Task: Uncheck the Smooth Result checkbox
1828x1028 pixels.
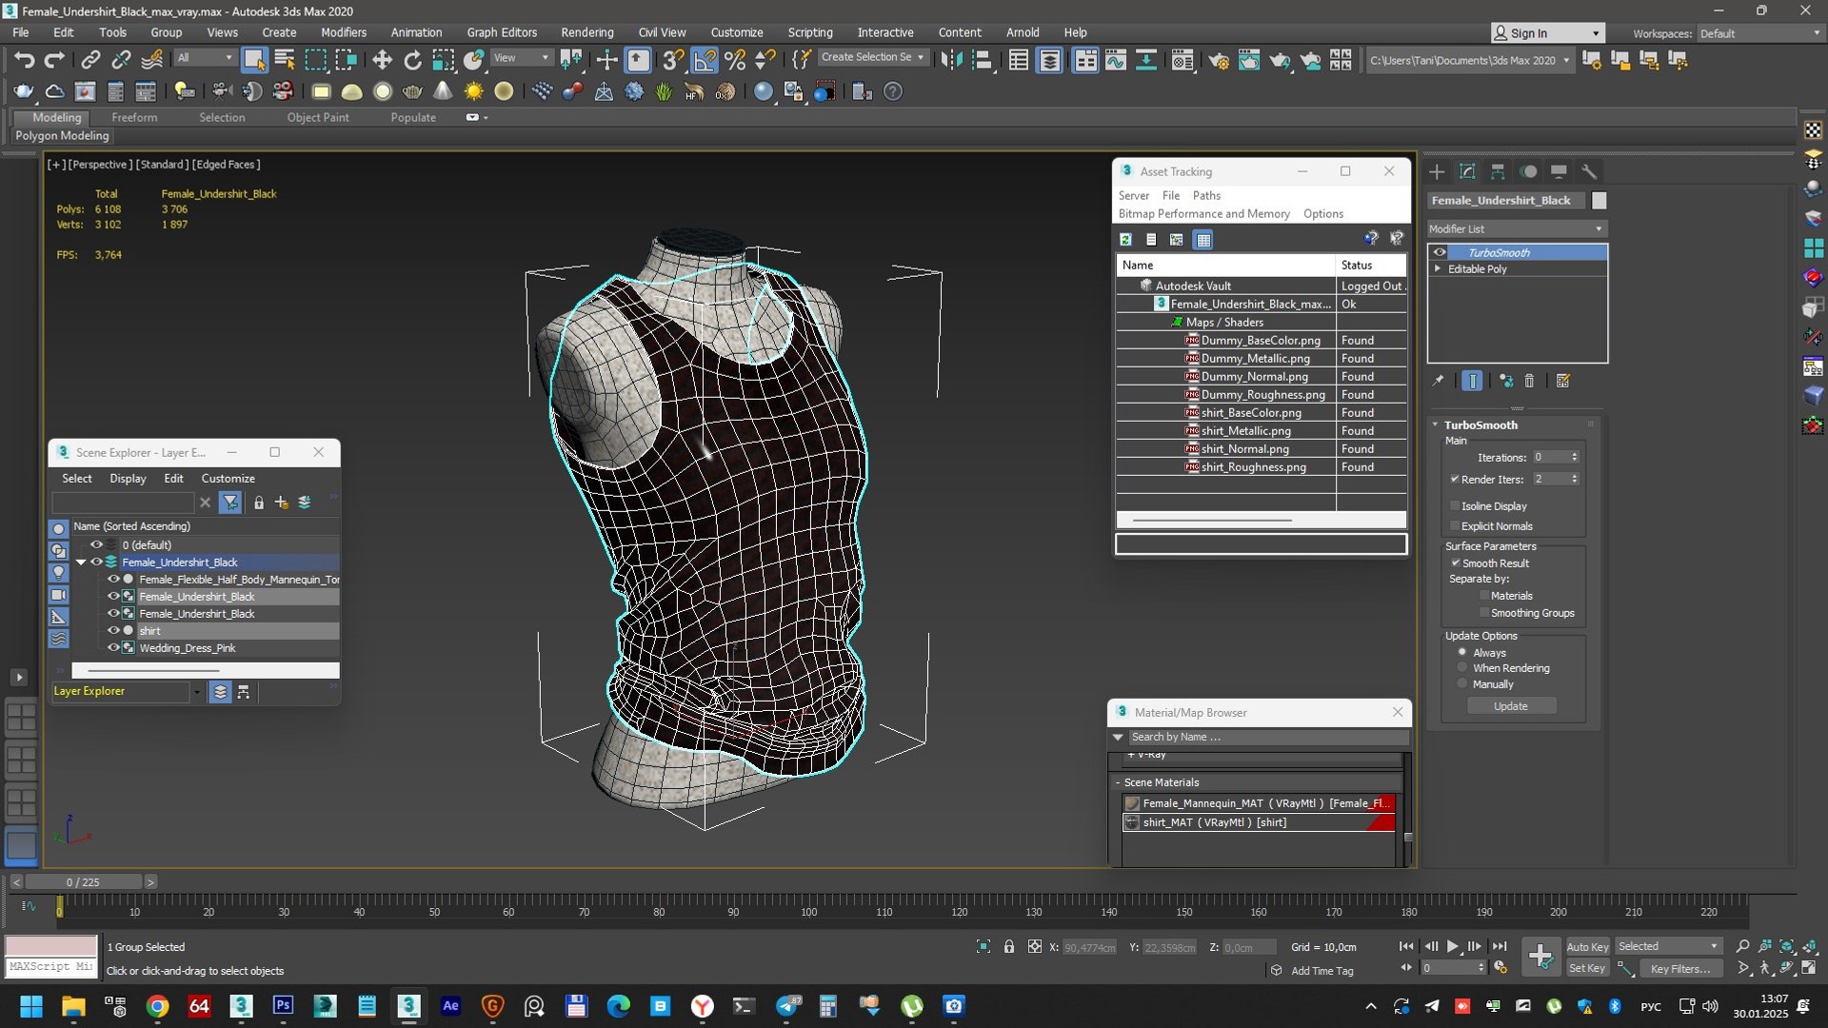Action: coord(1455,563)
